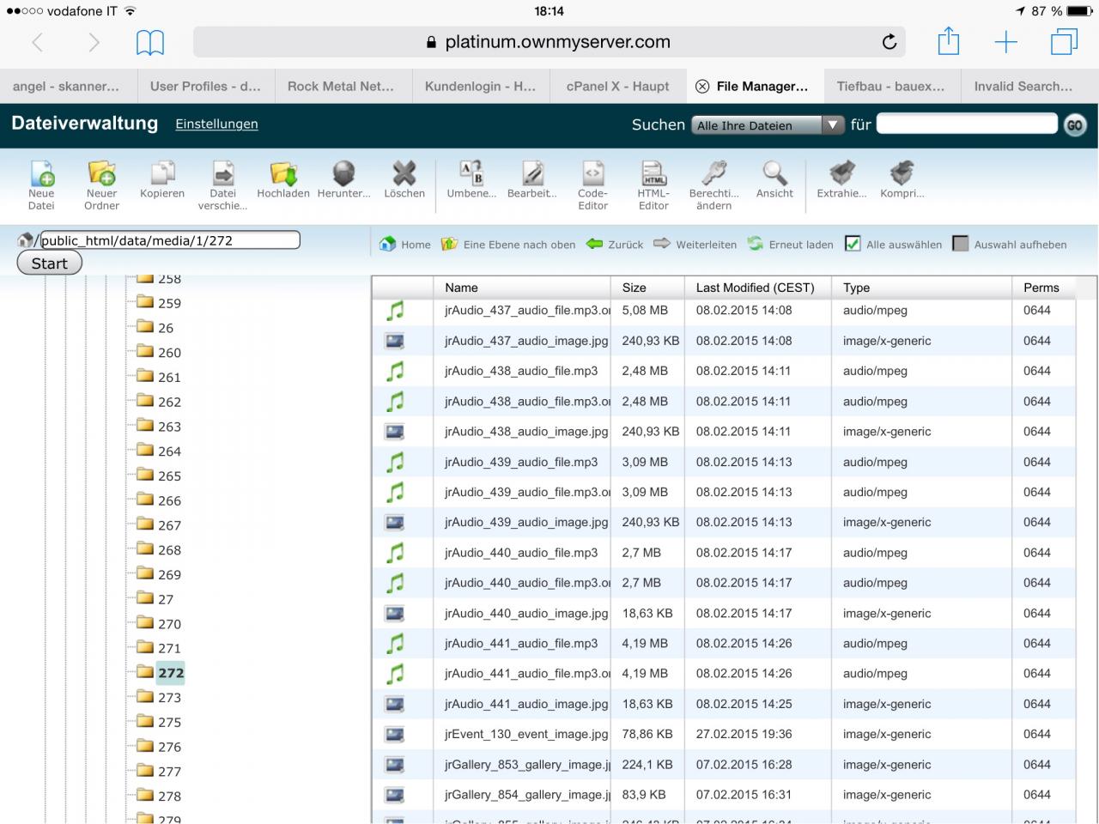The height and width of the screenshot is (824, 1099).
Task: Open Safari bookmarks book icon
Action: click(x=150, y=42)
